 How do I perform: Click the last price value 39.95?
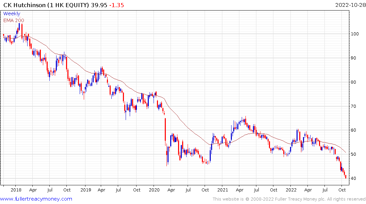pyautogui.click(x=99, y=5)
